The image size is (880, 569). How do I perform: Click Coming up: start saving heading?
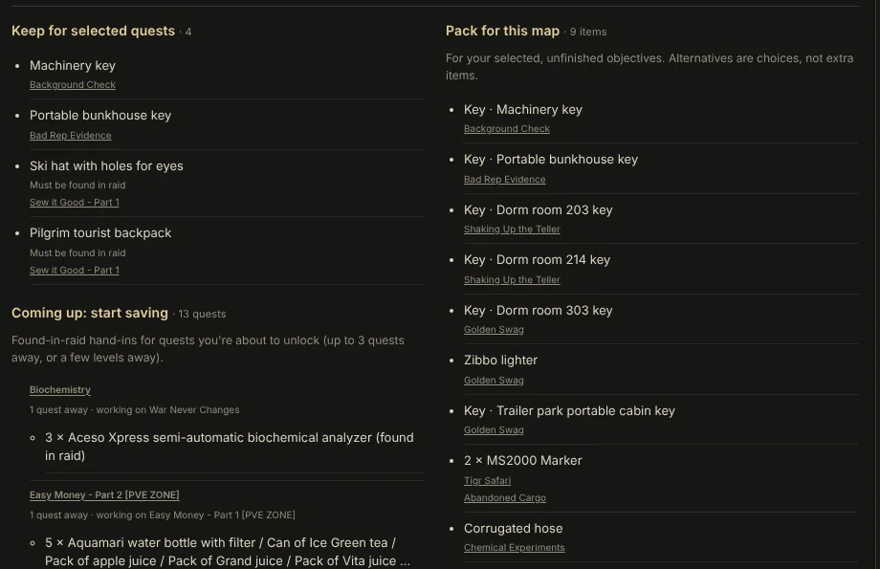[x=90, y=313]
